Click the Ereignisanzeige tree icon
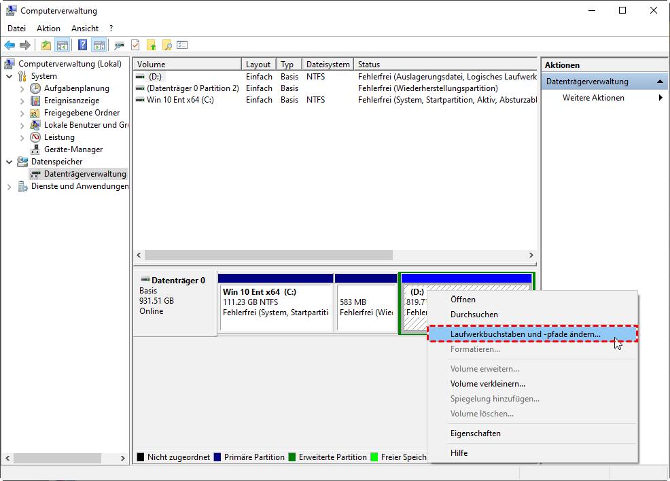Image resolution: width=670 pixels, height=481 pixels. [x=35, y=101]
